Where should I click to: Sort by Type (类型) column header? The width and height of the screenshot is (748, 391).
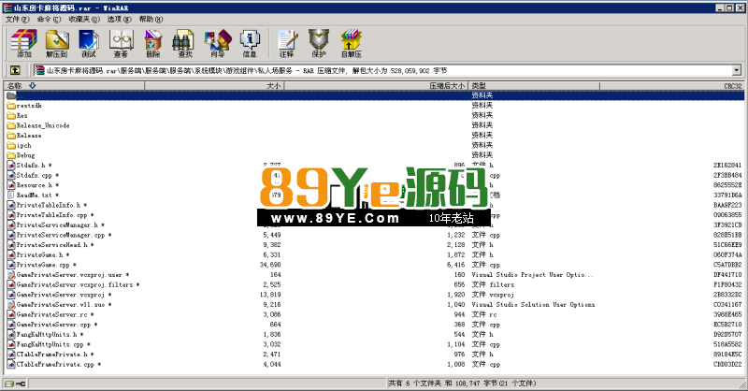(533, 86)
